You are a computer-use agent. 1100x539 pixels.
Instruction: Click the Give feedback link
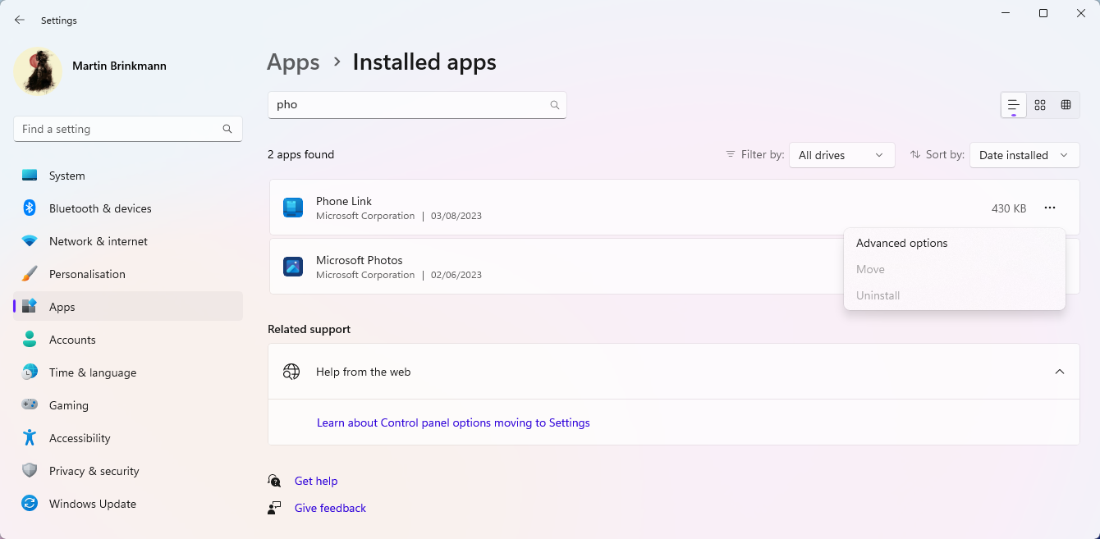coord(330,508)
